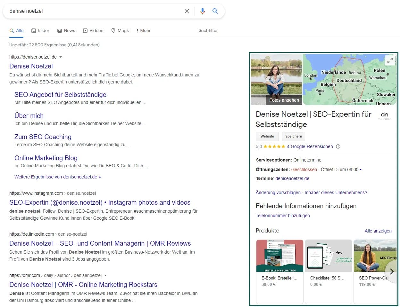
Task: Click the Geschlossen status text
Action: click(x=304, y=169)
